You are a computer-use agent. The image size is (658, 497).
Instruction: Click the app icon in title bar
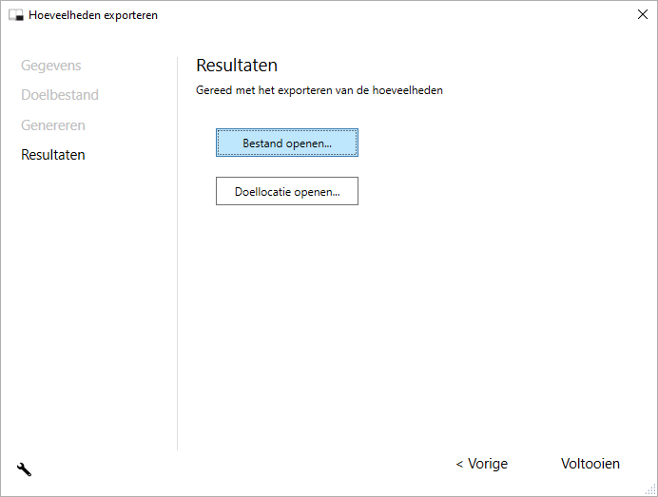pos(16,15)
